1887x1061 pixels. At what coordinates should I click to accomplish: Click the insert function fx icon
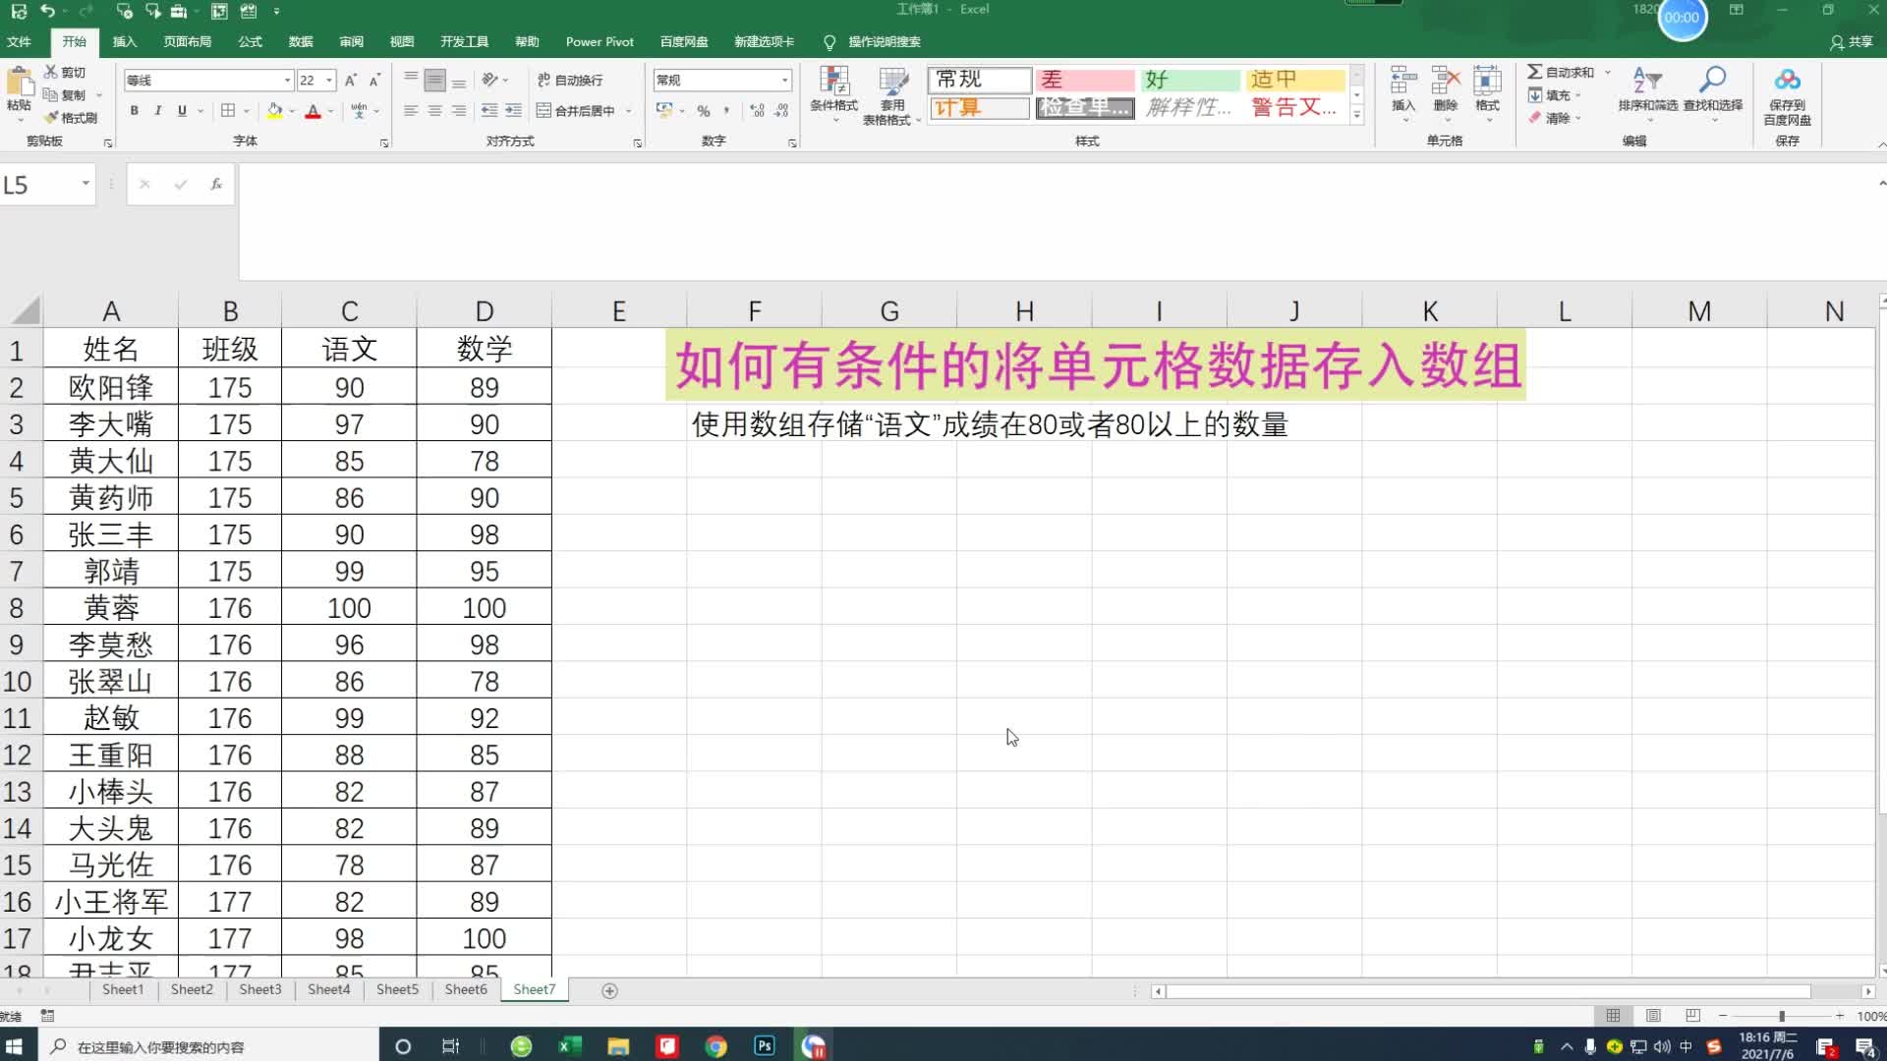216,184
